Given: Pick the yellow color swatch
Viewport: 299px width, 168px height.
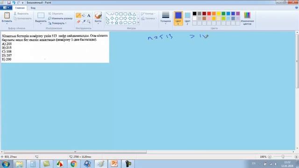Looking at the screenshot, I should click(x=219, y=14).
